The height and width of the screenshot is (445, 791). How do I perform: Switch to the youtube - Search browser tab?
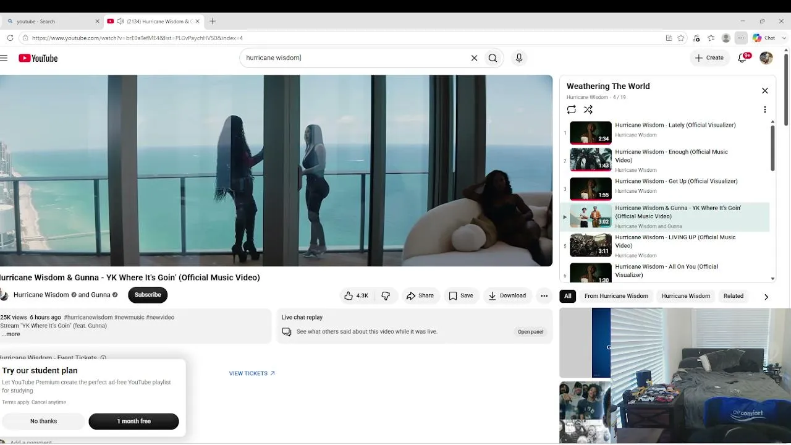tap(51, 21)
